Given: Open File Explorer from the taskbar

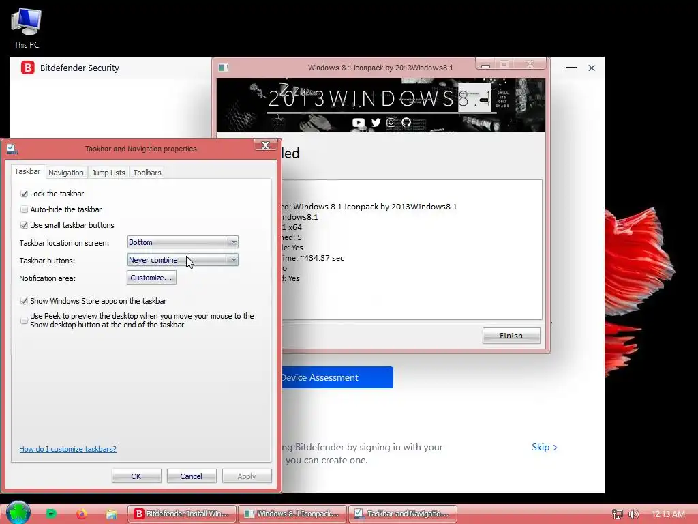Looking at the screenshot, I should 111,514.
